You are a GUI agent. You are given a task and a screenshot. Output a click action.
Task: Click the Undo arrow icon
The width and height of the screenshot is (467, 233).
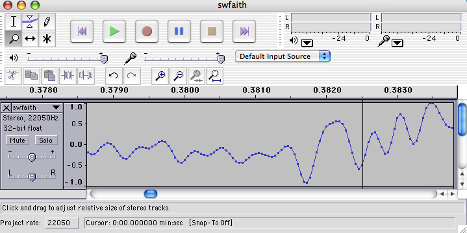point(114,76)
